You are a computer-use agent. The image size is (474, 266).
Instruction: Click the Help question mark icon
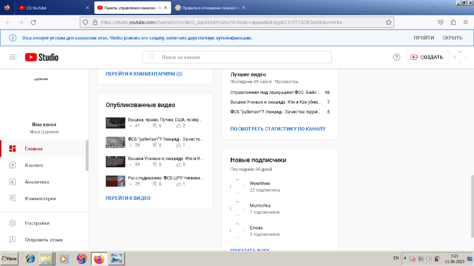tap(396, 57)
